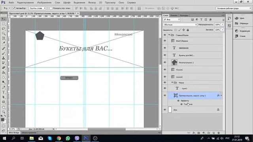The width and height of the screenshot is (253, 142).
Task: Toggle layer filtering on or off switch
Action: pos(223,19)
